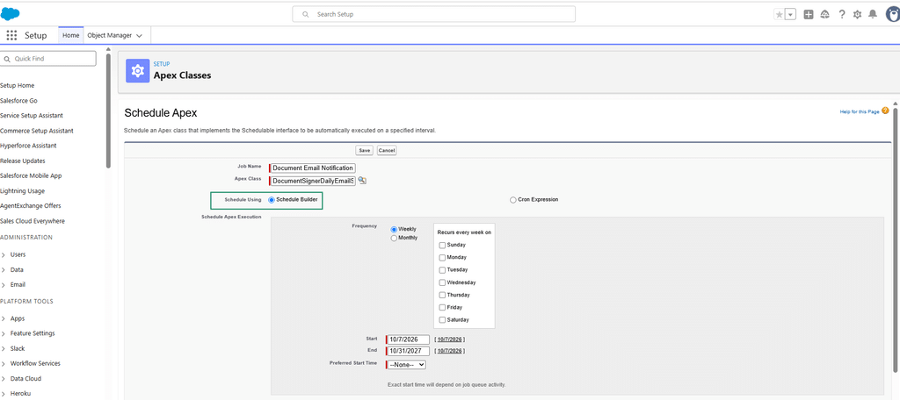Select the Schedule Builder radio button

[x=272, y=200]
